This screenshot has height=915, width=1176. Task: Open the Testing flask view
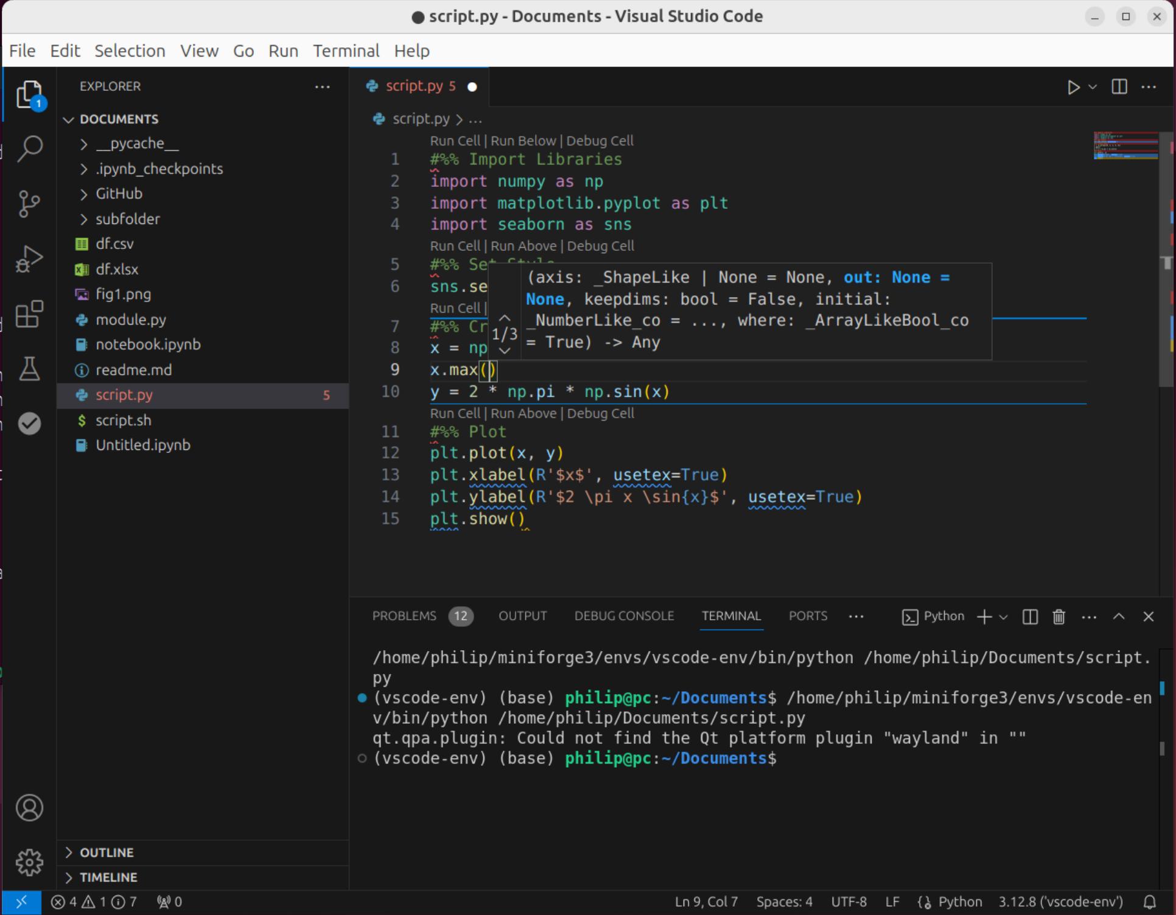tap(29, 369)
